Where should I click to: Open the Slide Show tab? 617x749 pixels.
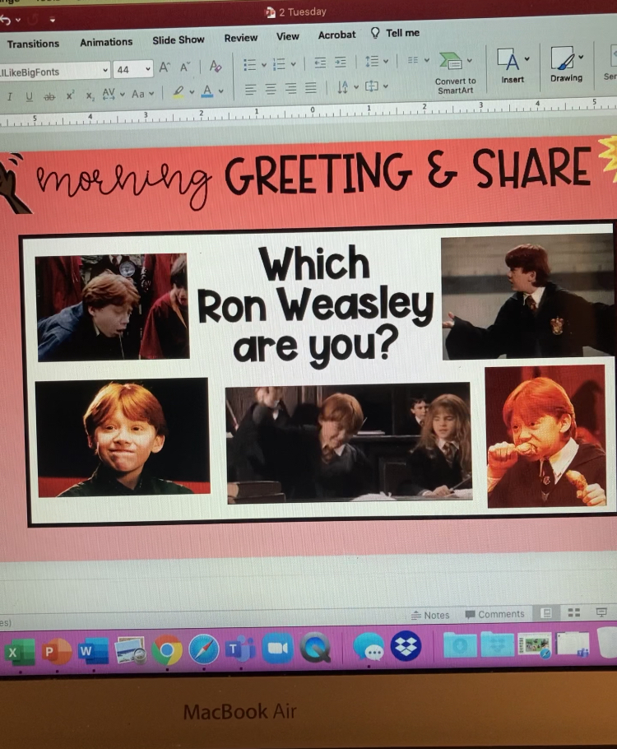coord(179,40)
